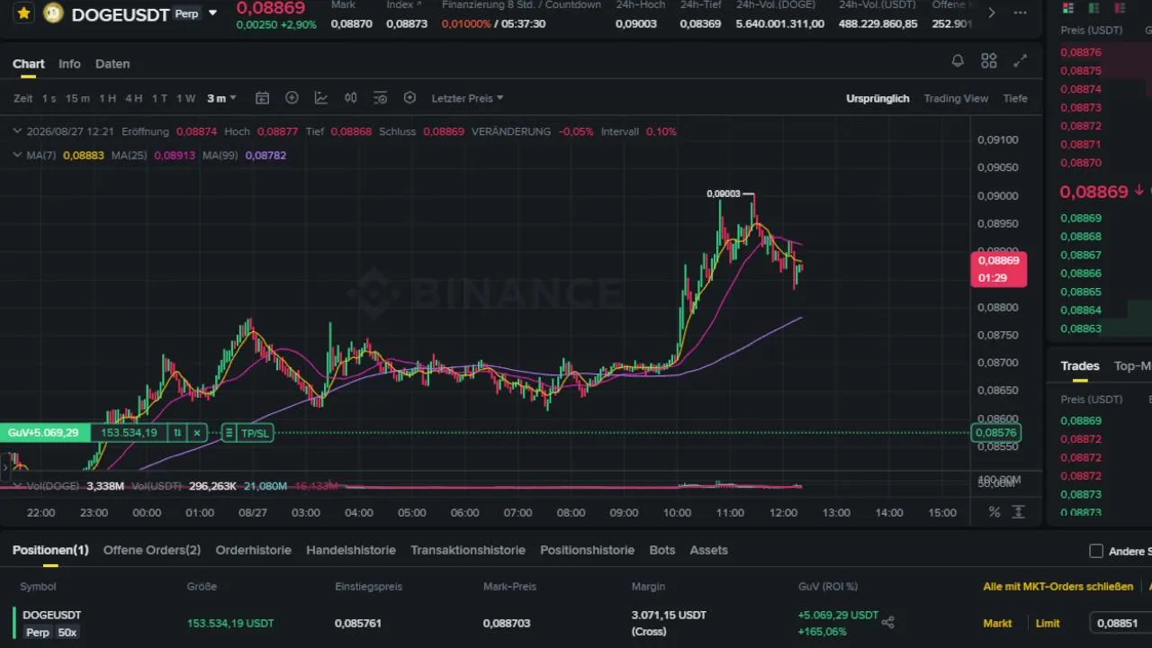This screenshot has height=648, width=1152.
Task: Click the auto-scale icon below price axis
Action: click(1019, 512)
